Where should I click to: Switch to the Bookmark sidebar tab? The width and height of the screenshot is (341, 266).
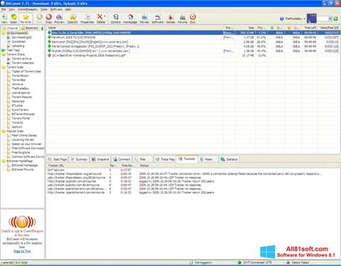[x=29, y=28]
